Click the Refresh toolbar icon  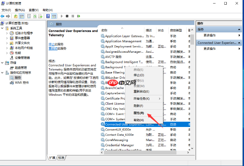coord(35,16)
